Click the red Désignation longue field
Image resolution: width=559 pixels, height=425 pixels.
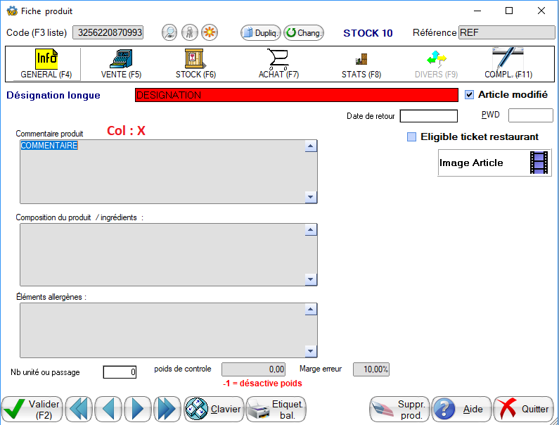point(295,95)
